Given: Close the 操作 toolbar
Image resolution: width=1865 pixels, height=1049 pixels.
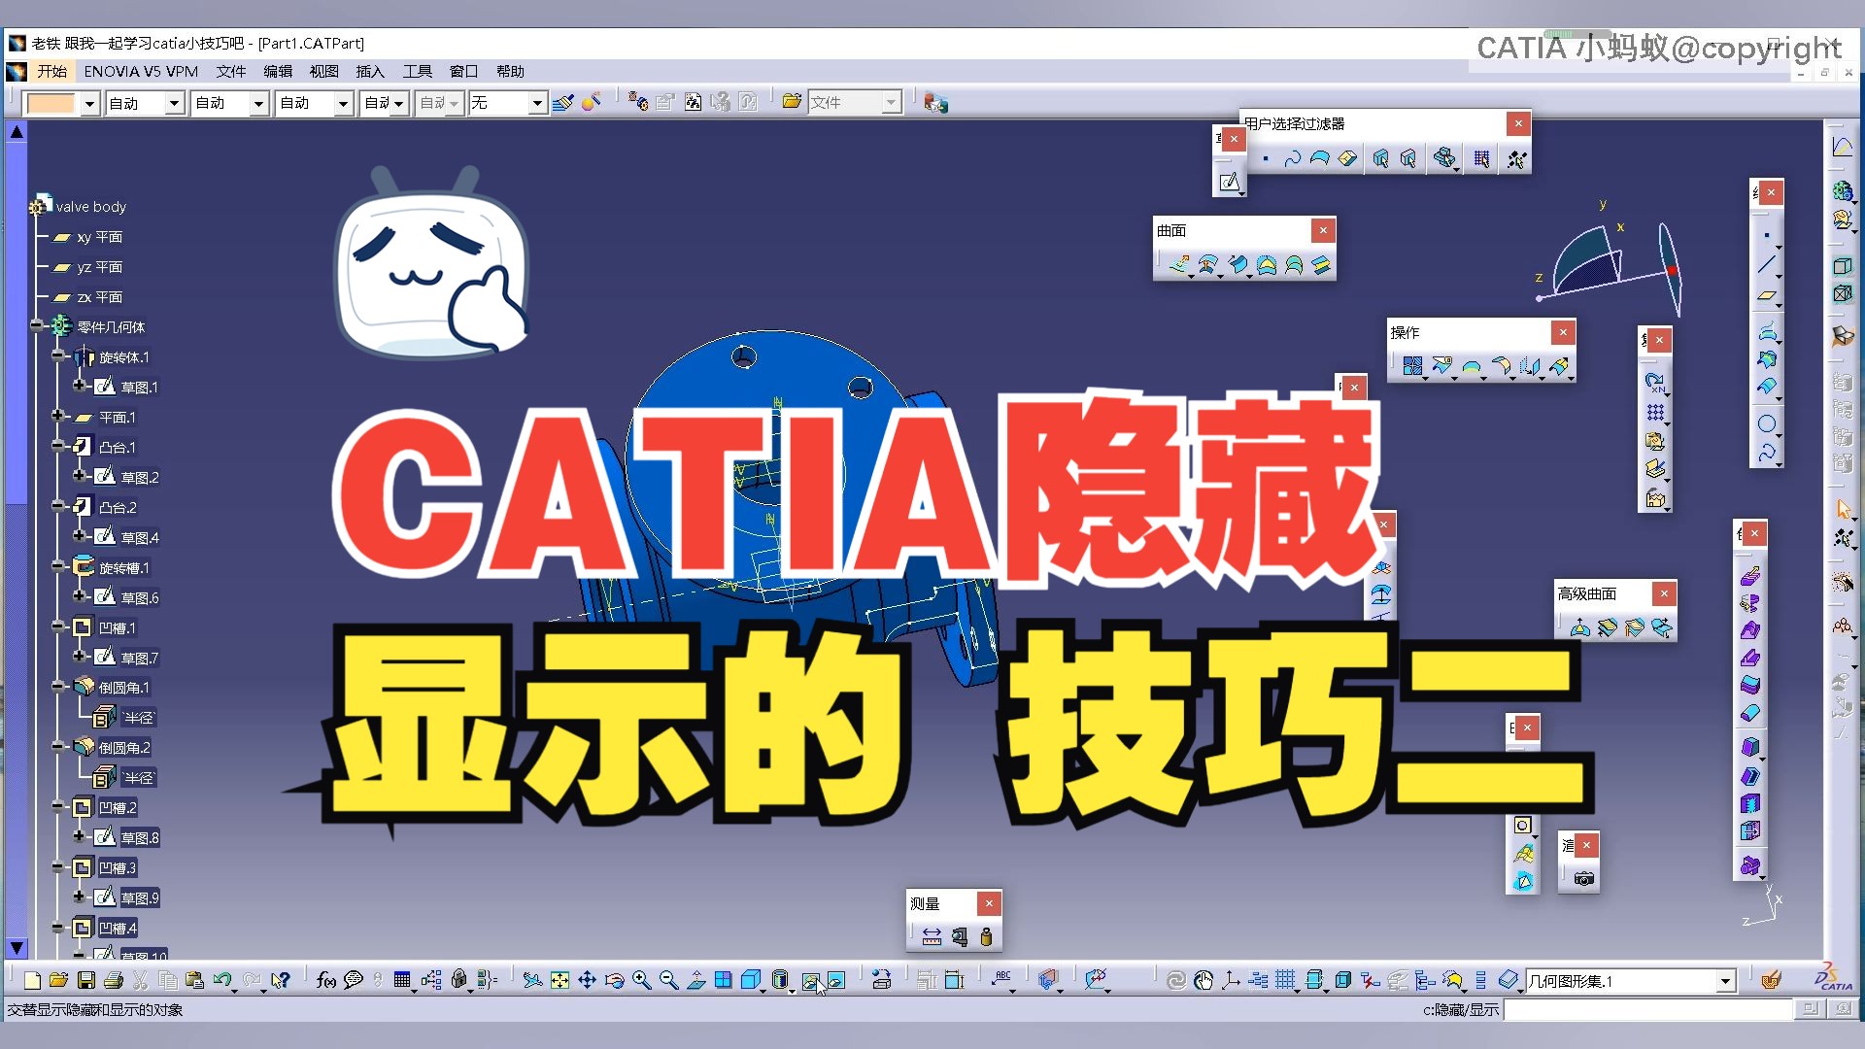Looking at the screenshot, I should (1563, 332).
